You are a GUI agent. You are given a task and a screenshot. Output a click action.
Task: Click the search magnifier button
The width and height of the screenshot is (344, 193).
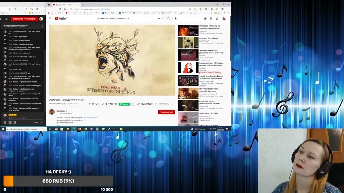(x=169, y=18)
